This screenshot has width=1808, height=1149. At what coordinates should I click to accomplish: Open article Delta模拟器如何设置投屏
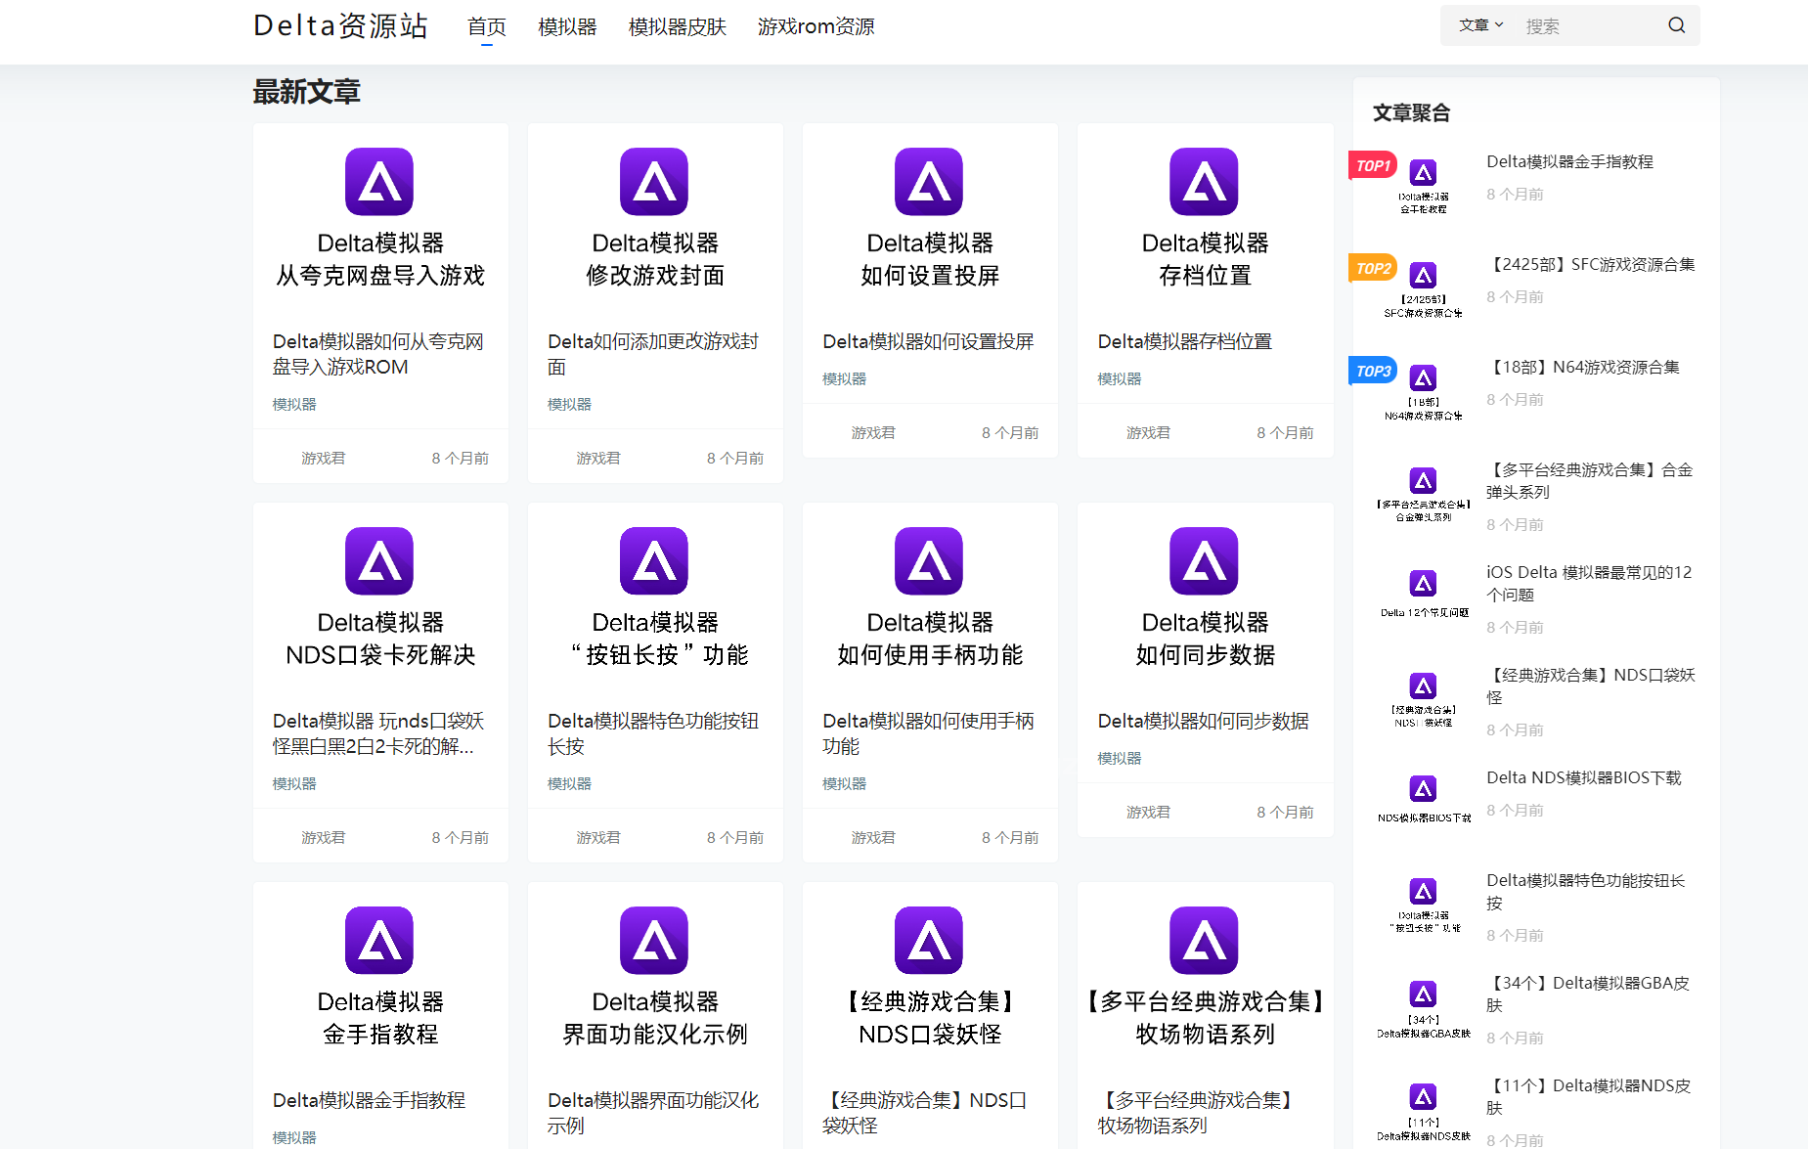pyautogui.click(x=928, y=341)
